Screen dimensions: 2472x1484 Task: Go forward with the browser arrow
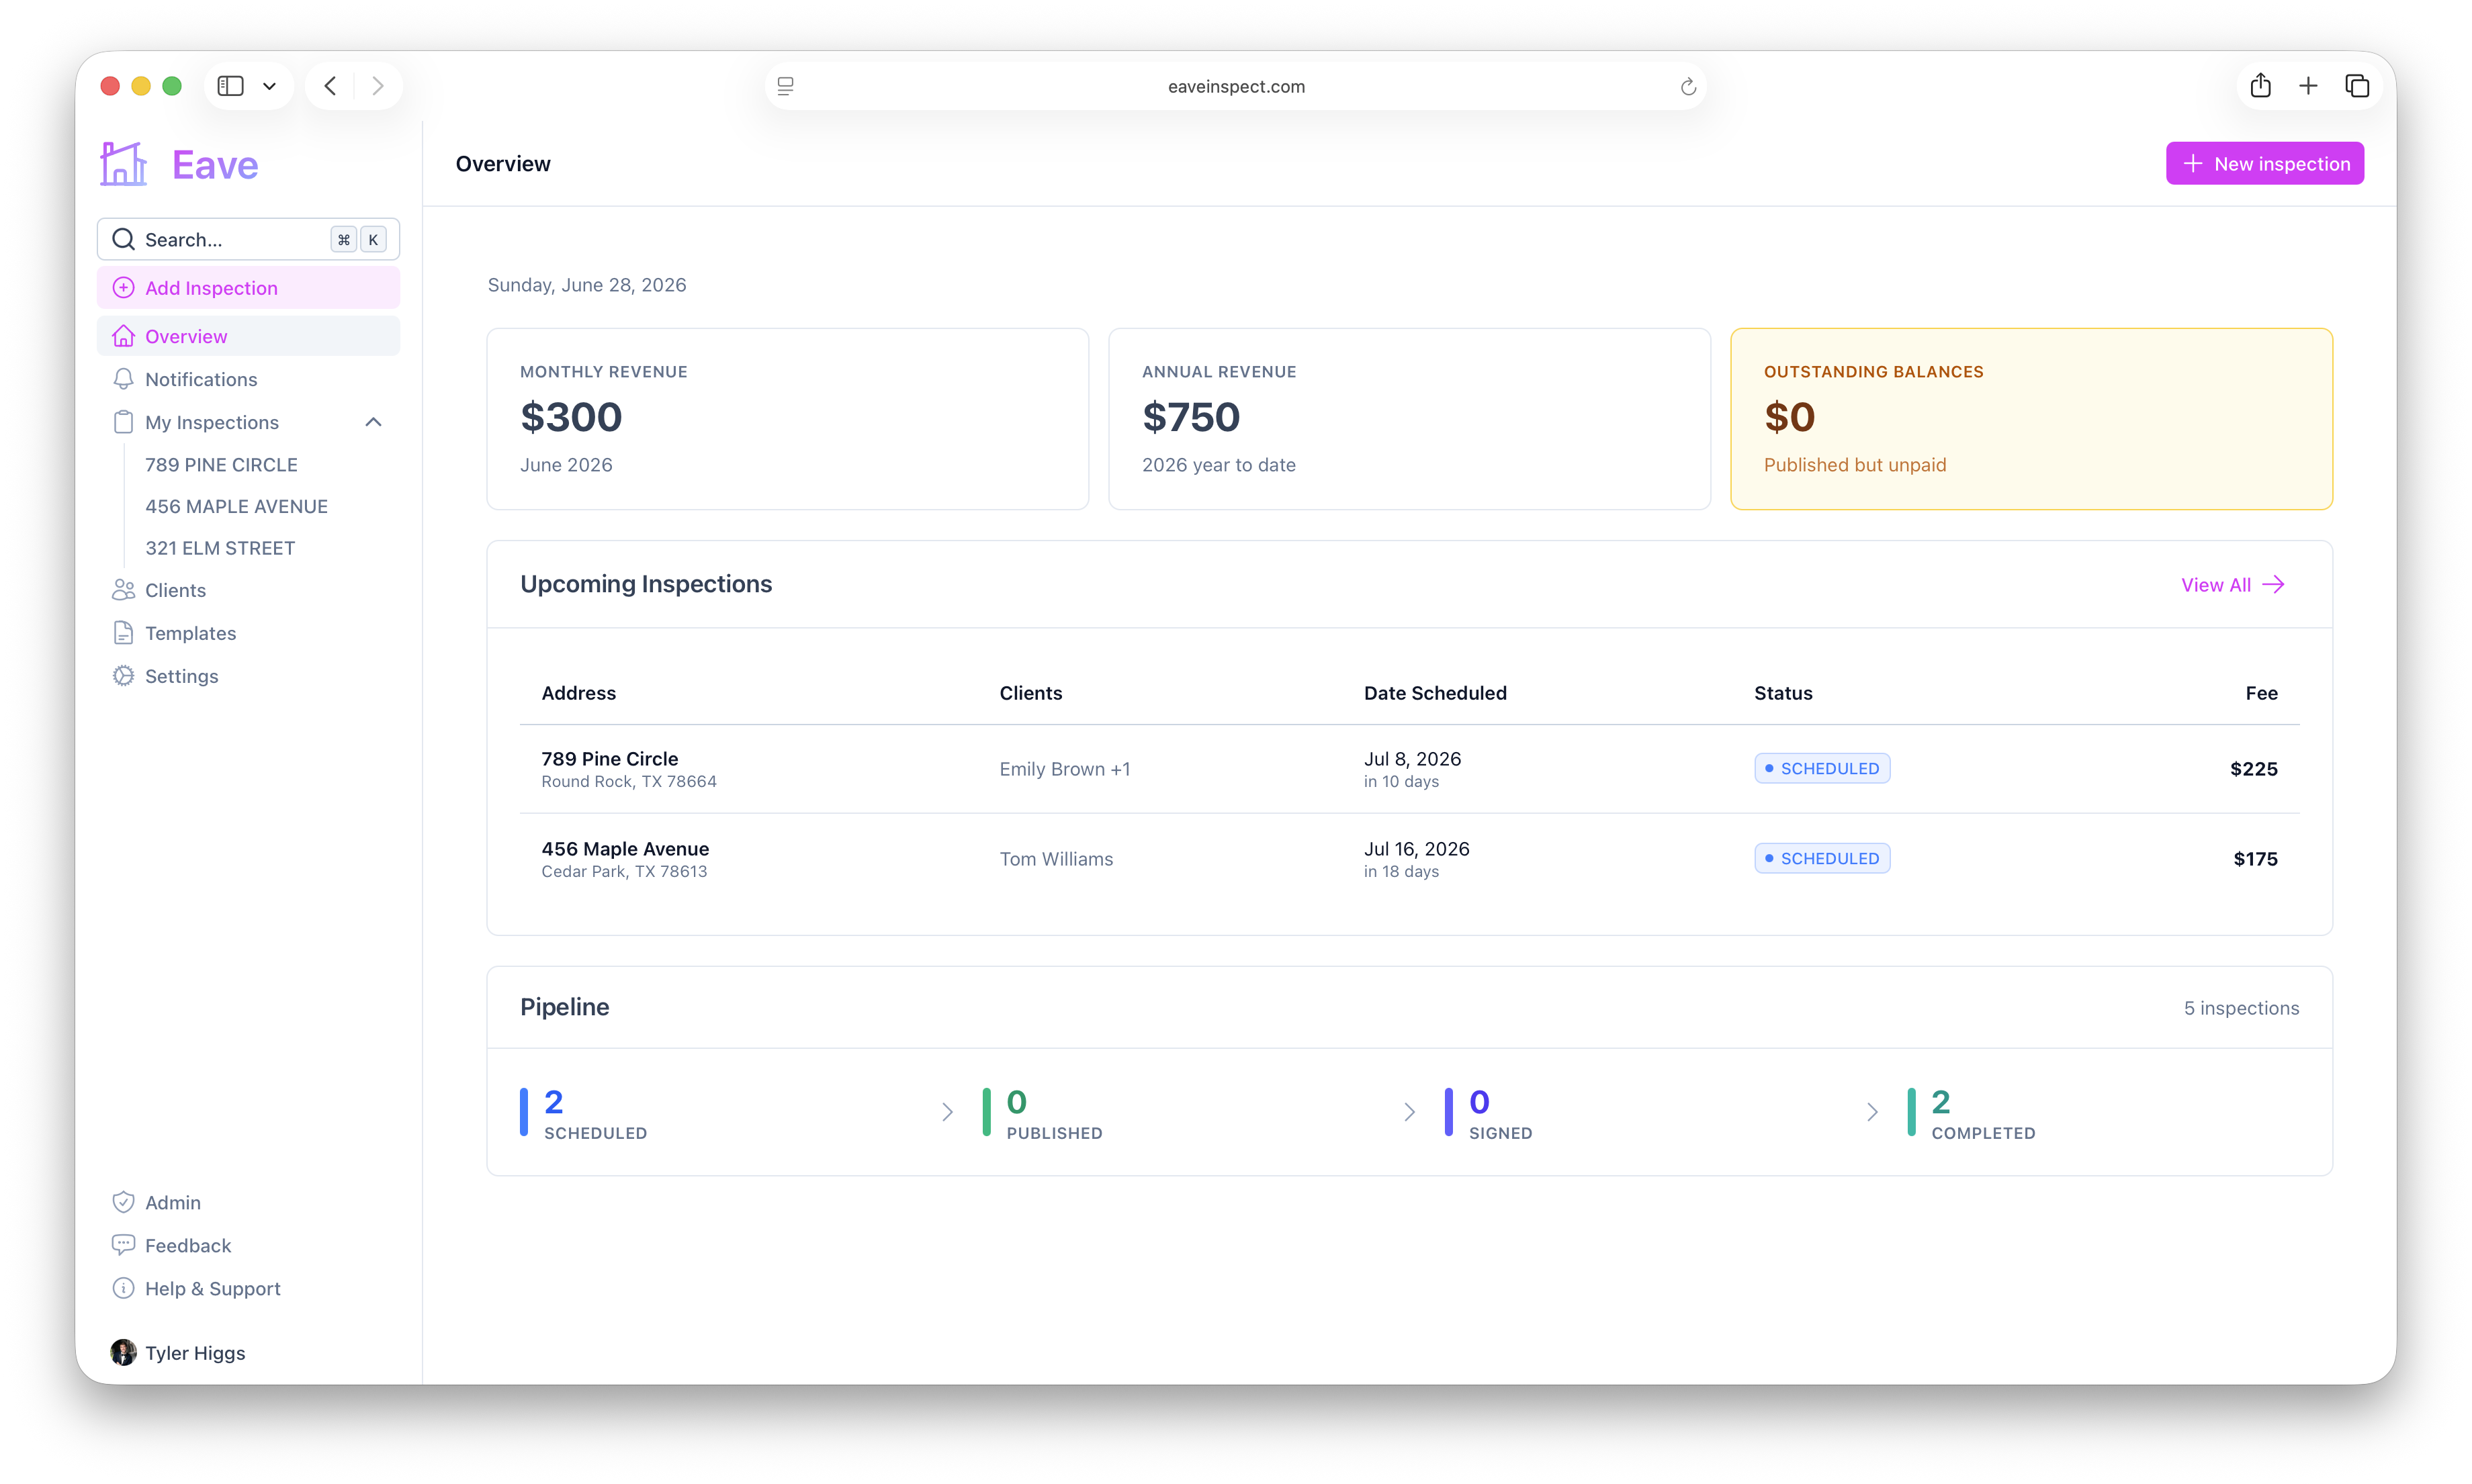click(377, 86)
